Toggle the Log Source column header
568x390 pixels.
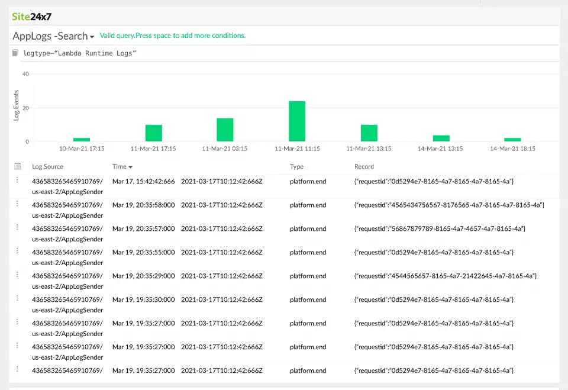point(47,166)
